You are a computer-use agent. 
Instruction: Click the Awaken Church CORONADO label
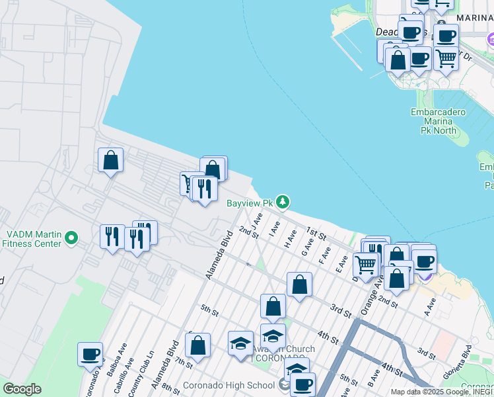283,353
